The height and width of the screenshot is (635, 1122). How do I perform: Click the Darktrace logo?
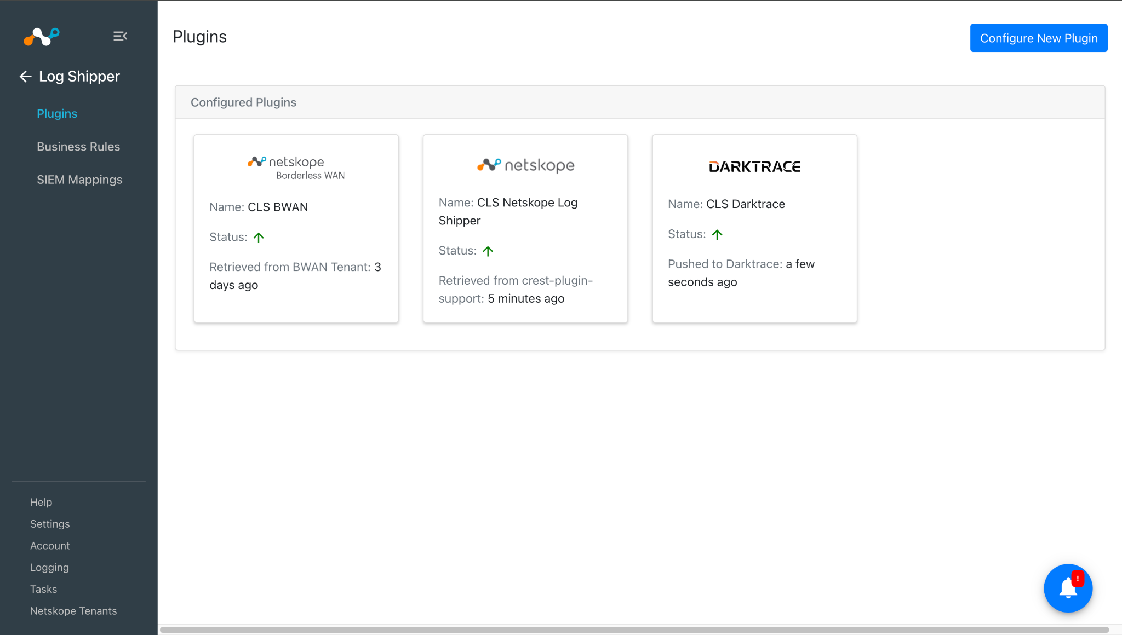click(754, 166)
